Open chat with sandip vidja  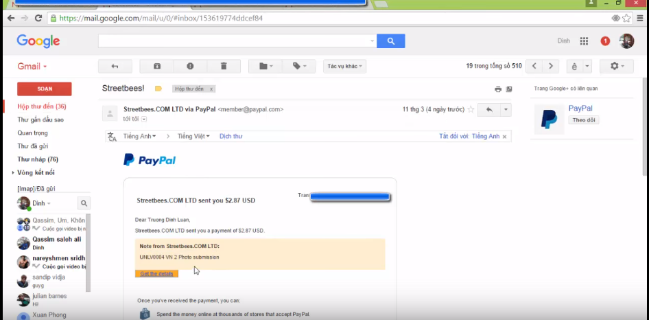(51, 281)
